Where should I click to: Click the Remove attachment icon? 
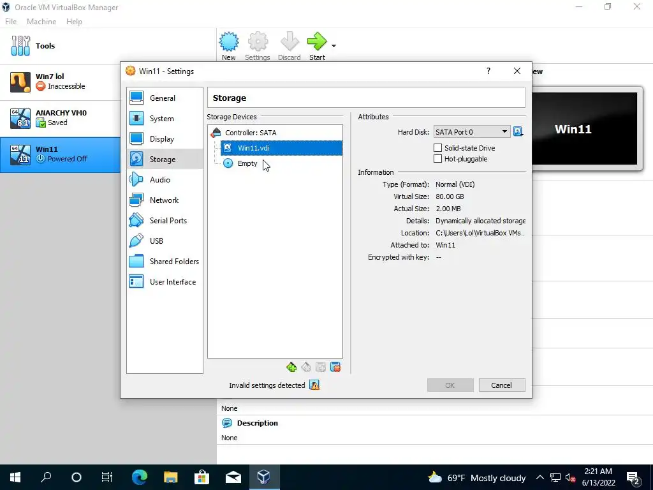pyautogui.click(x=335, y=367)
